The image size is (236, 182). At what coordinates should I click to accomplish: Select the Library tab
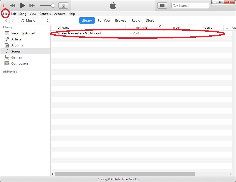(87, 20)
